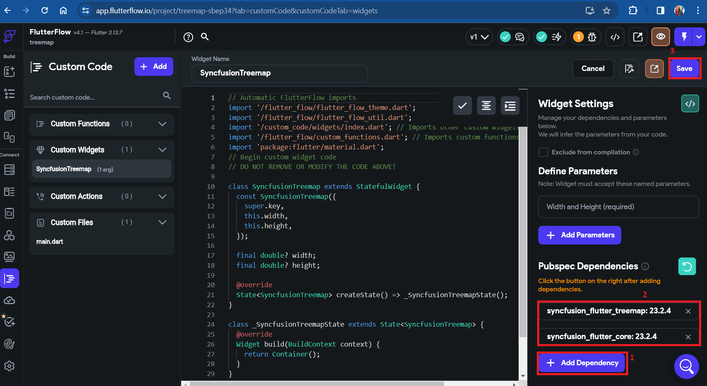Screen dimensions: 707x386
Task: Open the FlutterFlow logo home menu
Action: [10, 37]
